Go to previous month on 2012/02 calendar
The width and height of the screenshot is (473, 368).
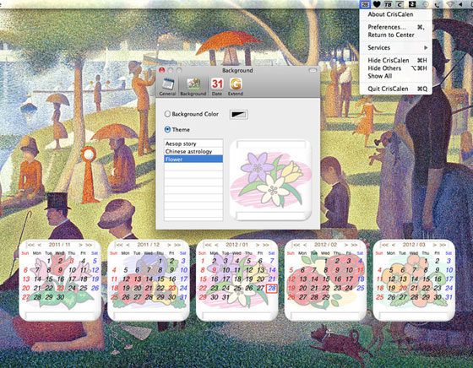click(x=305, y=245)
